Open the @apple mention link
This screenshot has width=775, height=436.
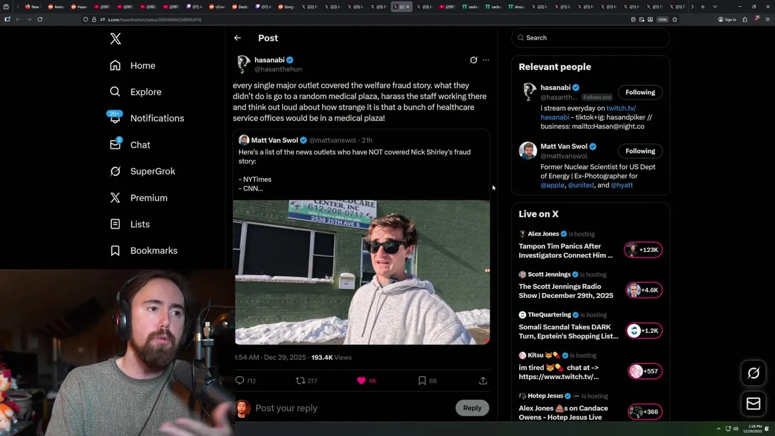point(552,185)
